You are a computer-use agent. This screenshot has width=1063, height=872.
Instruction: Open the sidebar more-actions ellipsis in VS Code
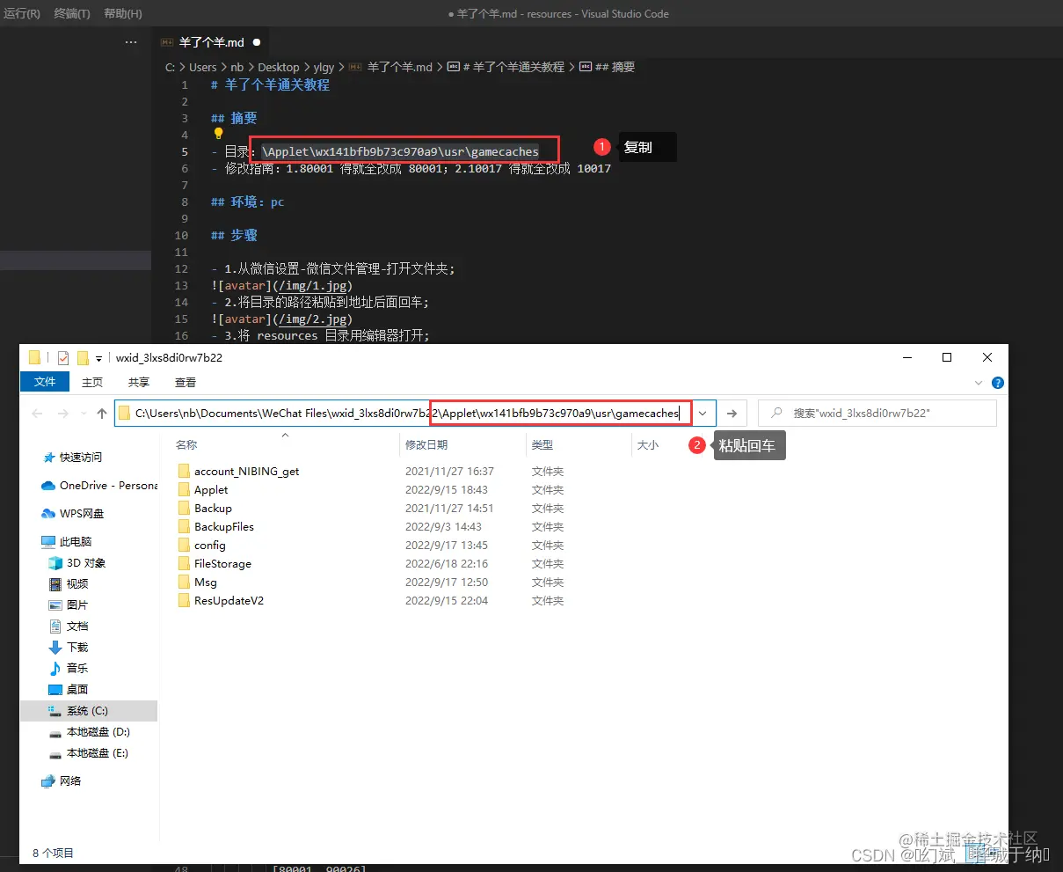[131, 41]
